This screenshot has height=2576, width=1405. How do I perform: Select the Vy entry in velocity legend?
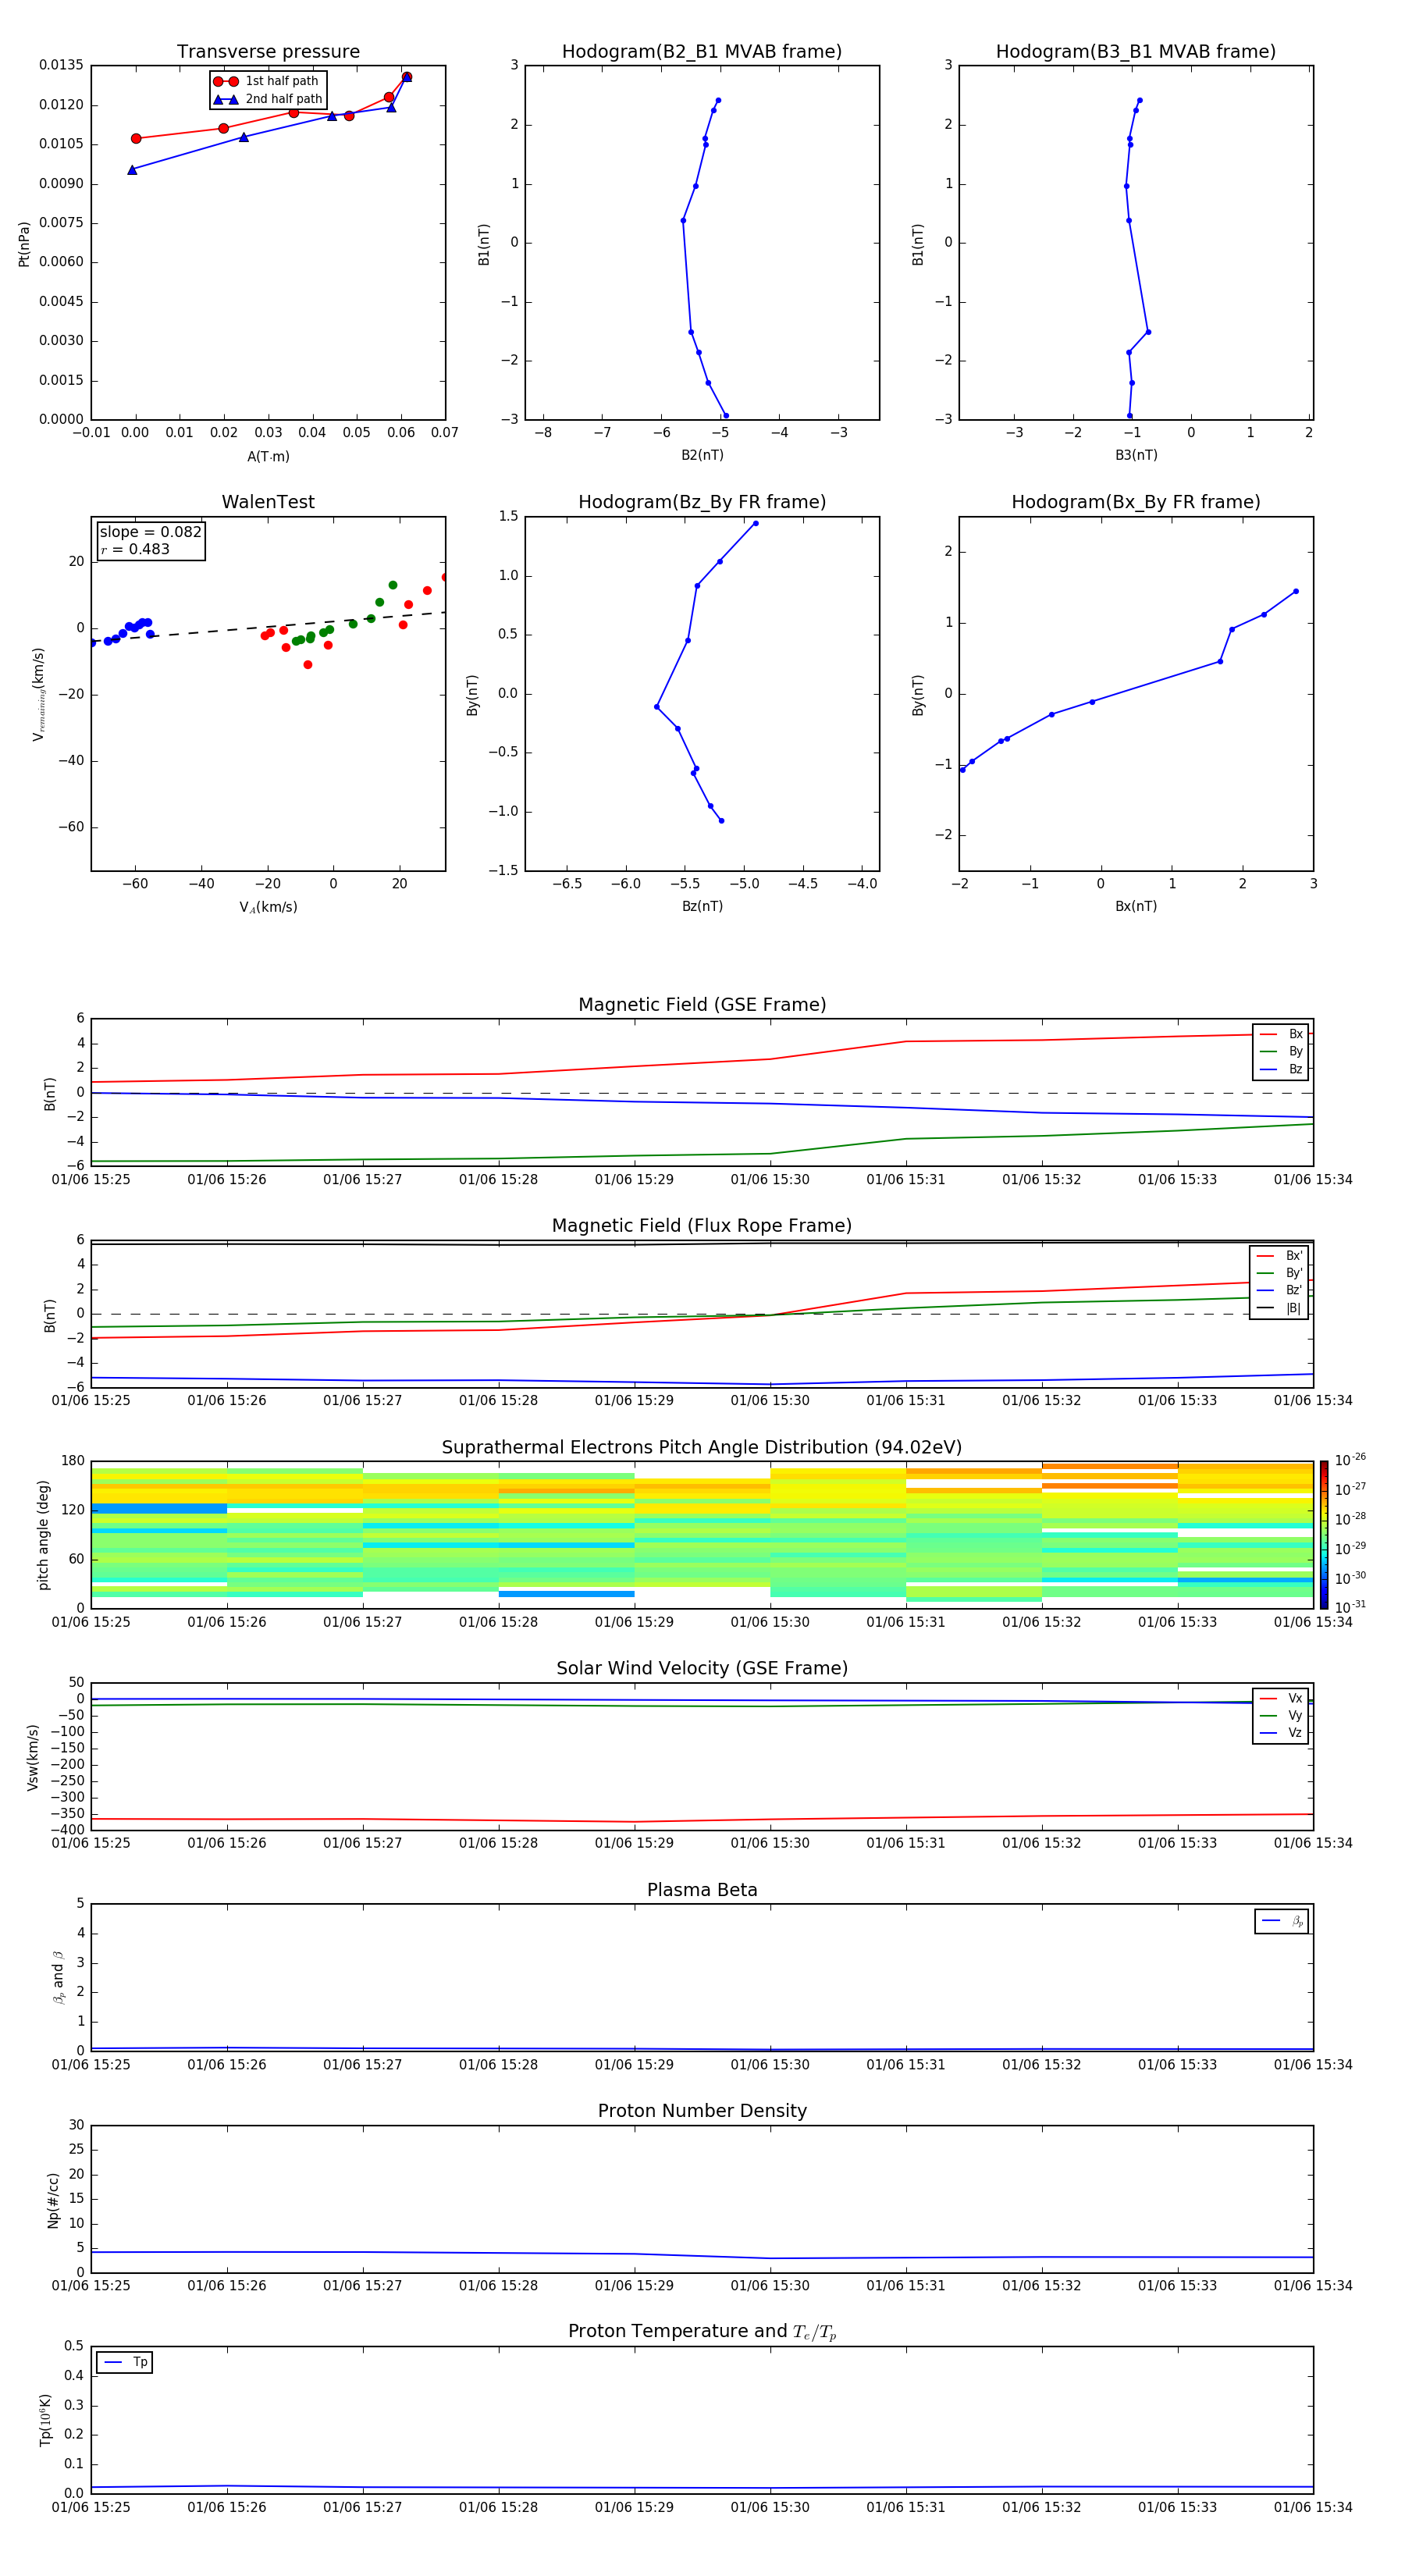(x=1281, y=1716)
